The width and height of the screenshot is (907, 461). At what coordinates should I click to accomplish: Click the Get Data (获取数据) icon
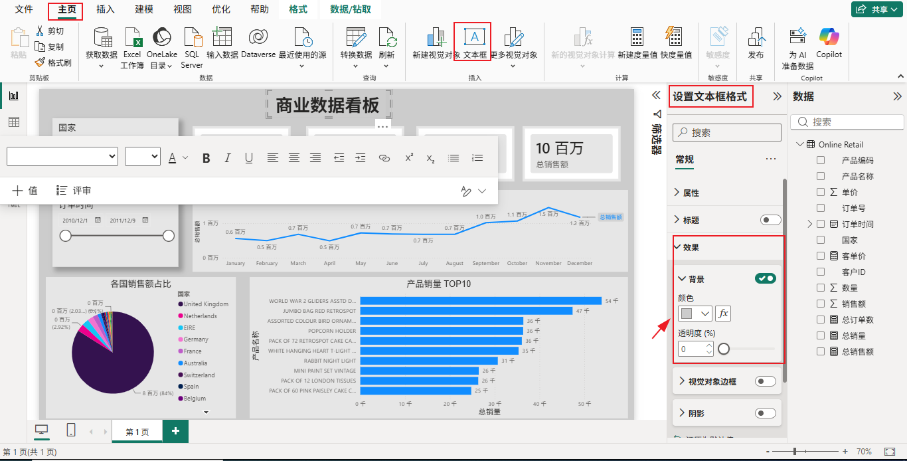tap(102, 38)
